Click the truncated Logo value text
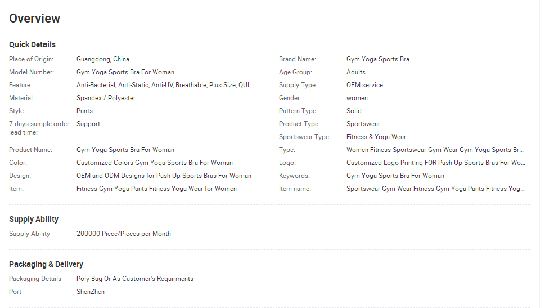The width and height of the screenshot is (540, 308). tap(436, 163)
